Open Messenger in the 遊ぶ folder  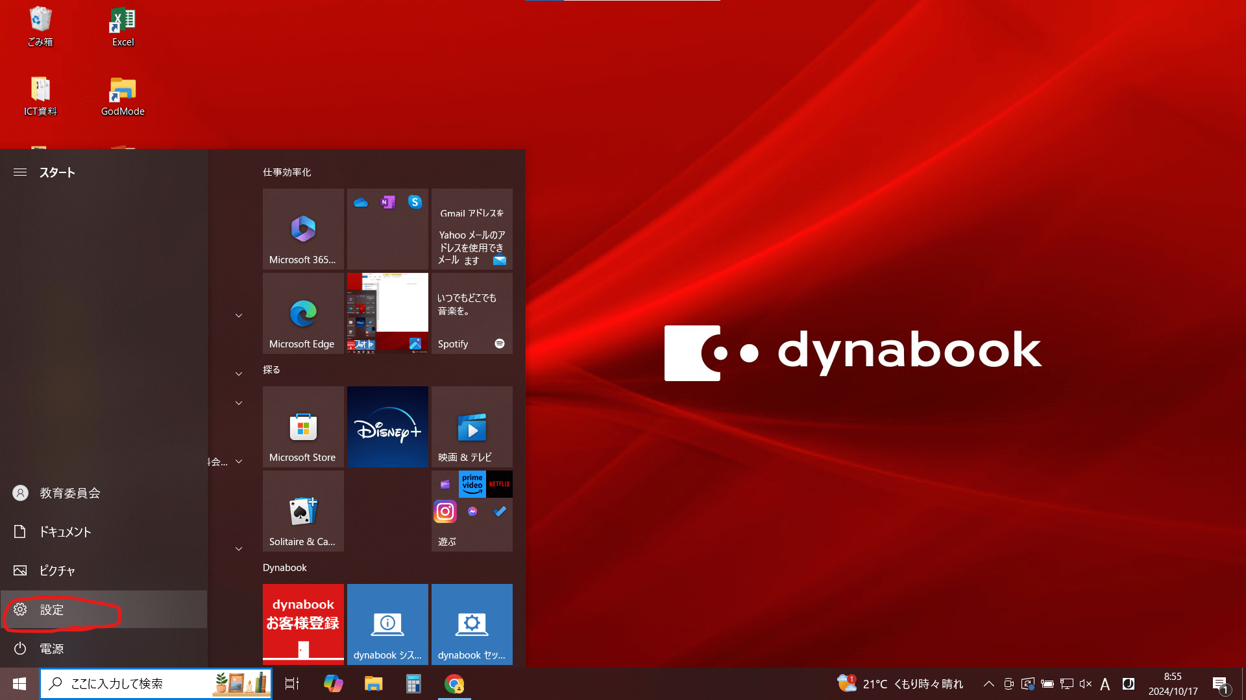(472, 511)
